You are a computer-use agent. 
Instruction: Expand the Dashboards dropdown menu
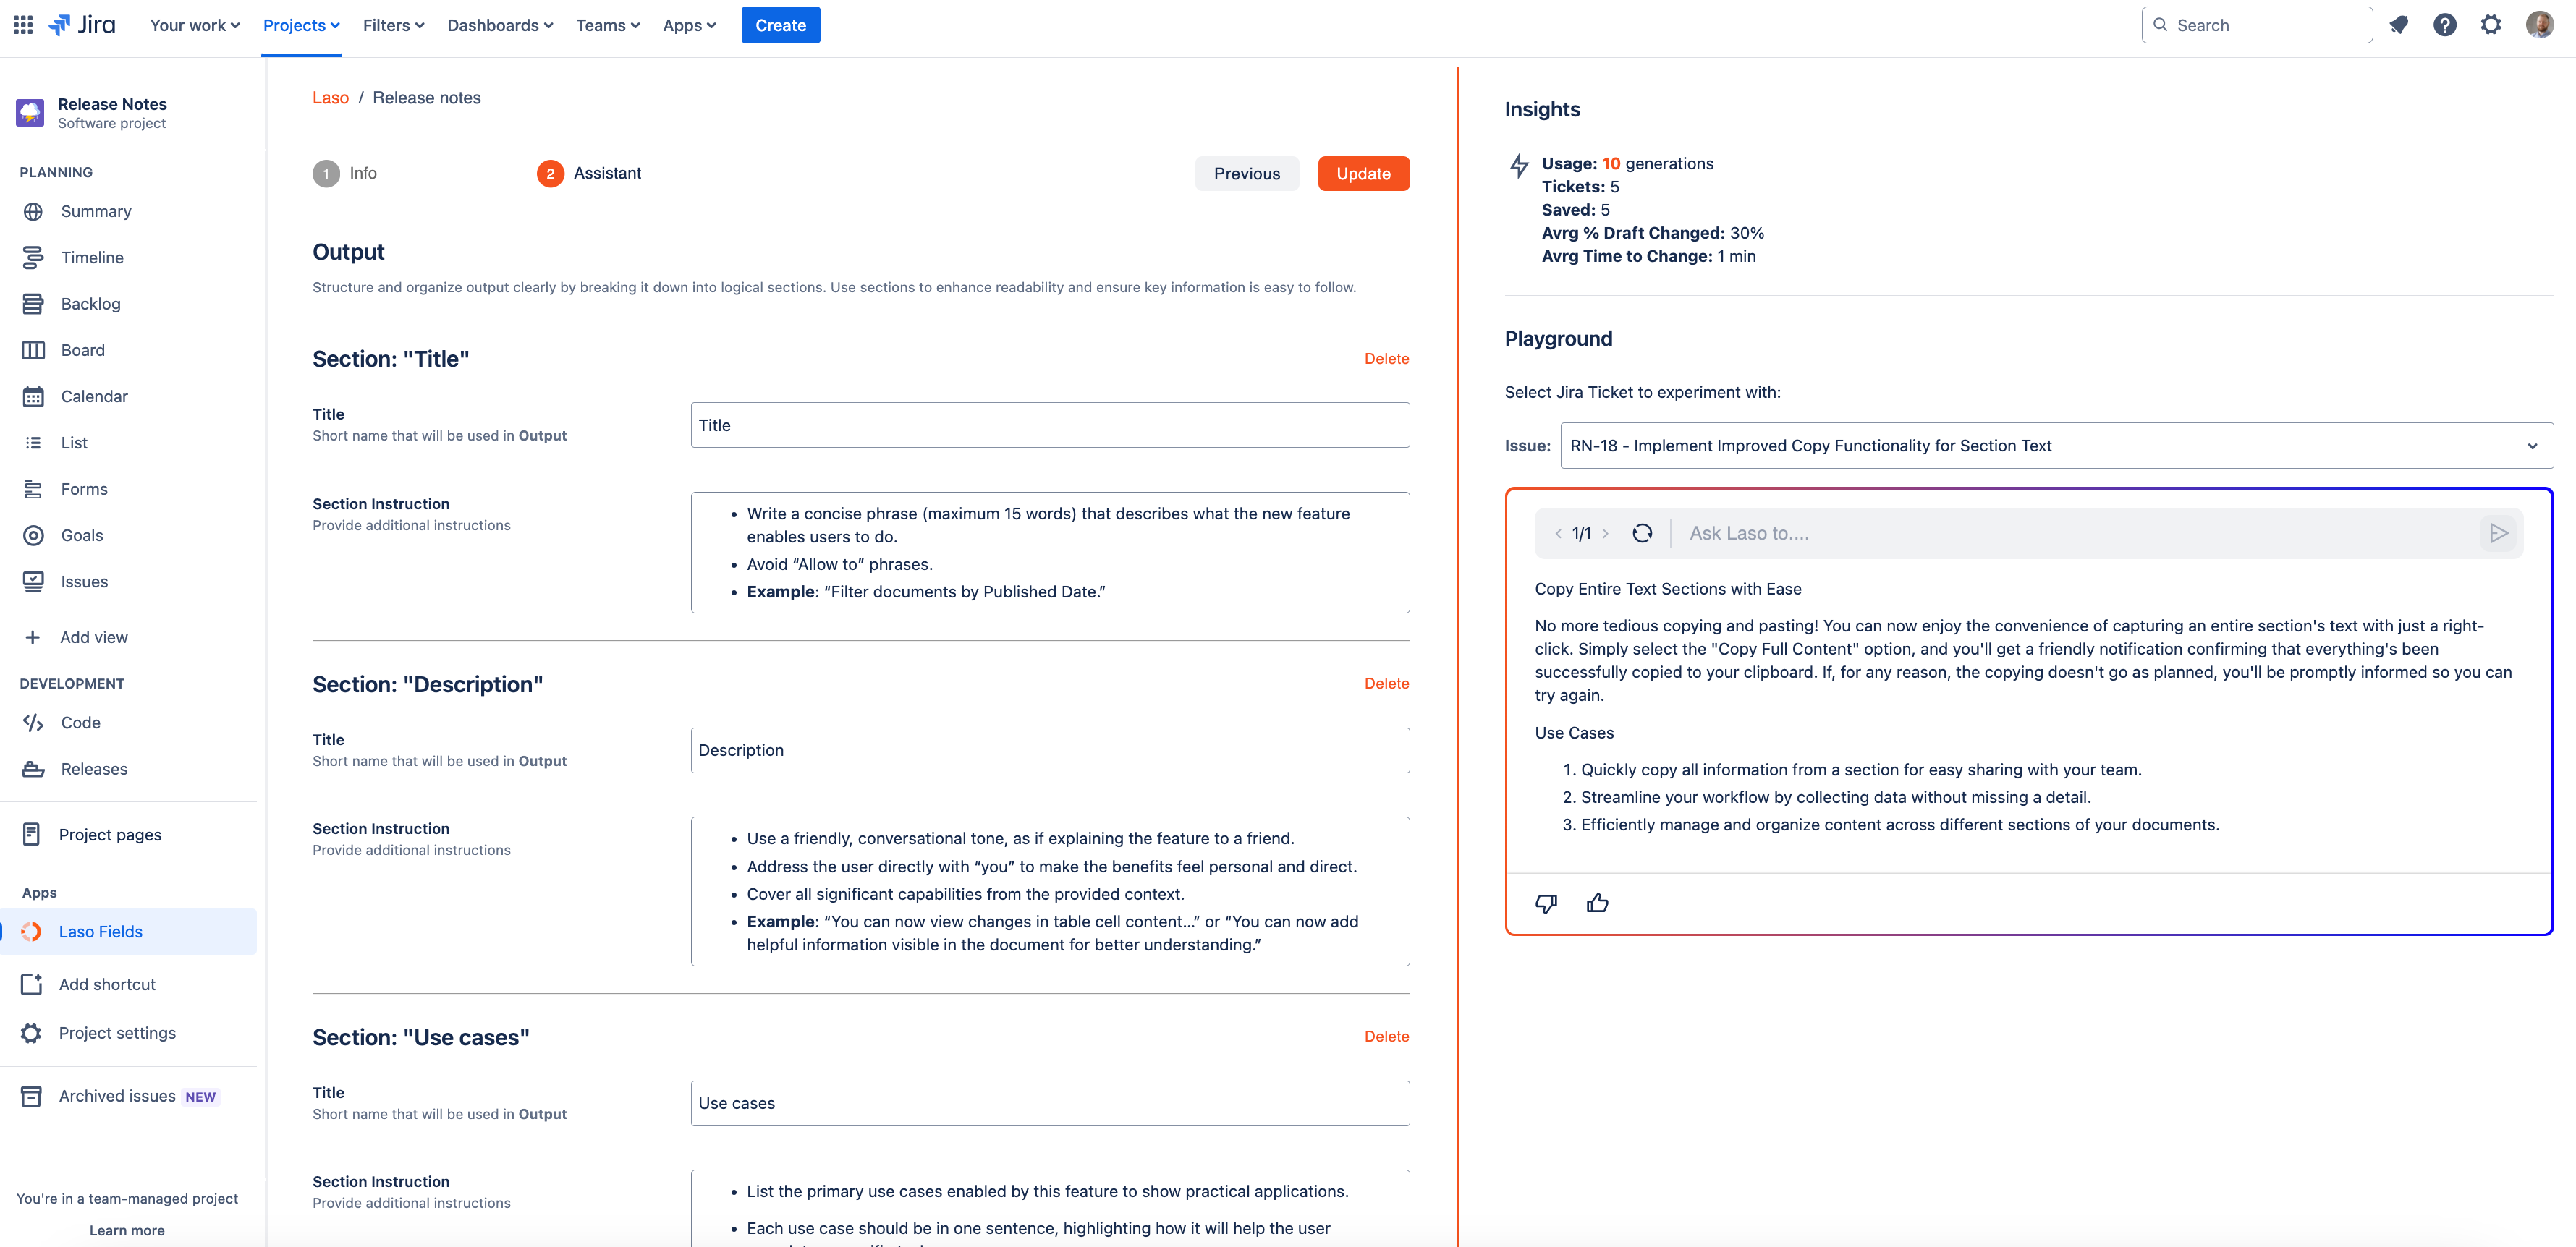(x=499, y=25)
